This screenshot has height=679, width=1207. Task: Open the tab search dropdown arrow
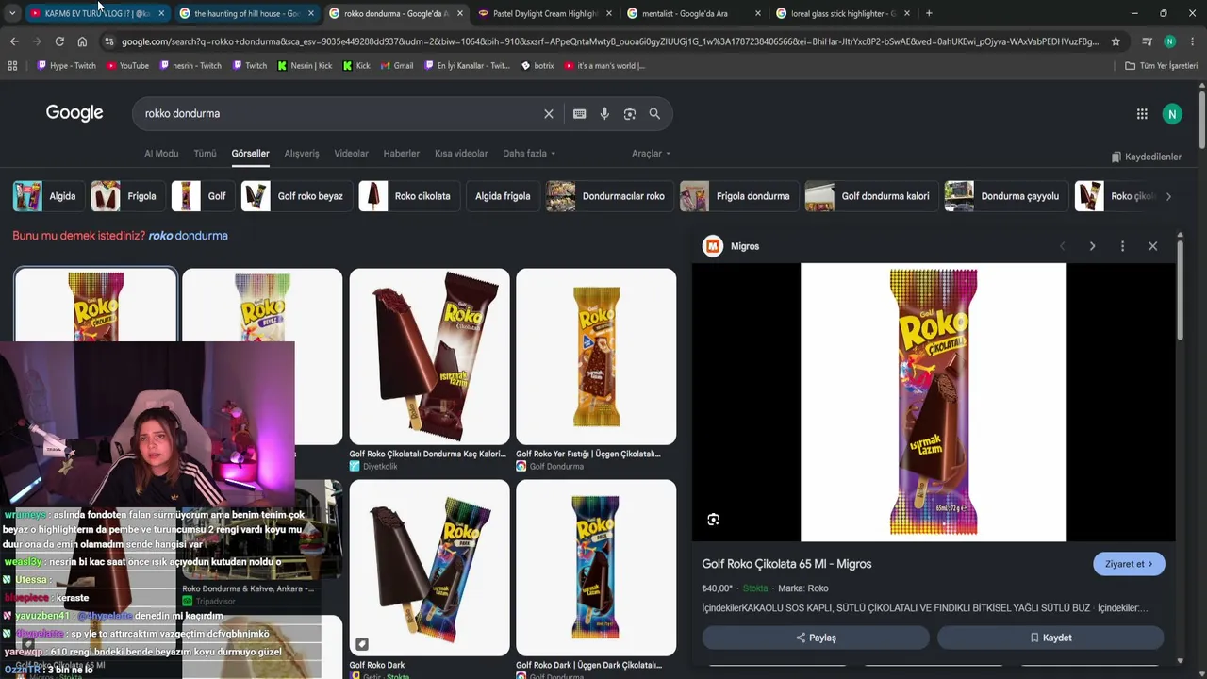12,13
